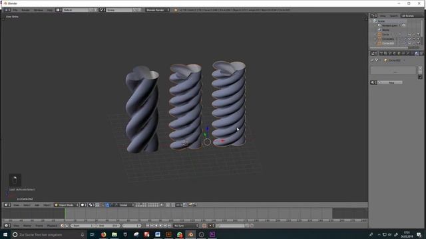
Task: Open the Scene properties tab icon
Action: [x=390, y=53]
